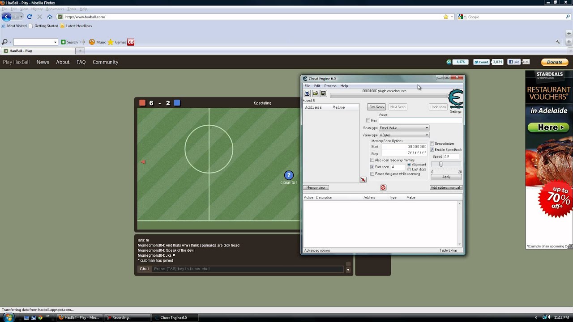Open new tab with plus button
The image size is (573, 322).
tap(81, 51)
